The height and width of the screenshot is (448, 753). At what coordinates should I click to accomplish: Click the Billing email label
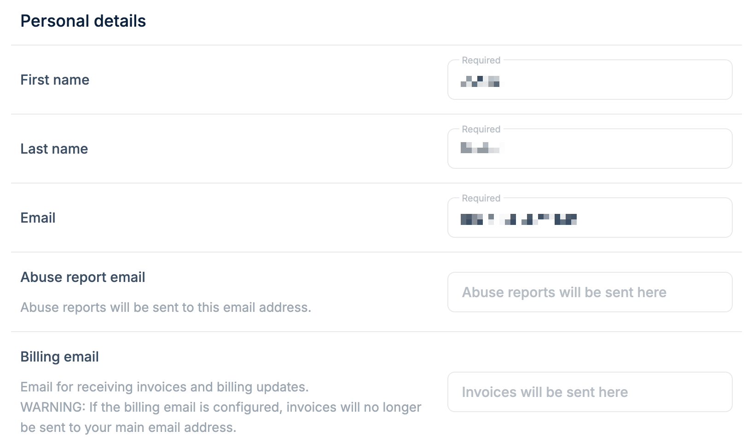point(59,356)
